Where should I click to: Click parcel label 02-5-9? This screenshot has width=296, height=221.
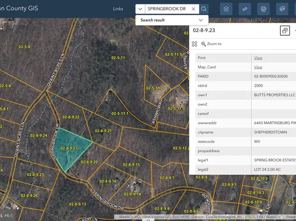tap(24, 47)
